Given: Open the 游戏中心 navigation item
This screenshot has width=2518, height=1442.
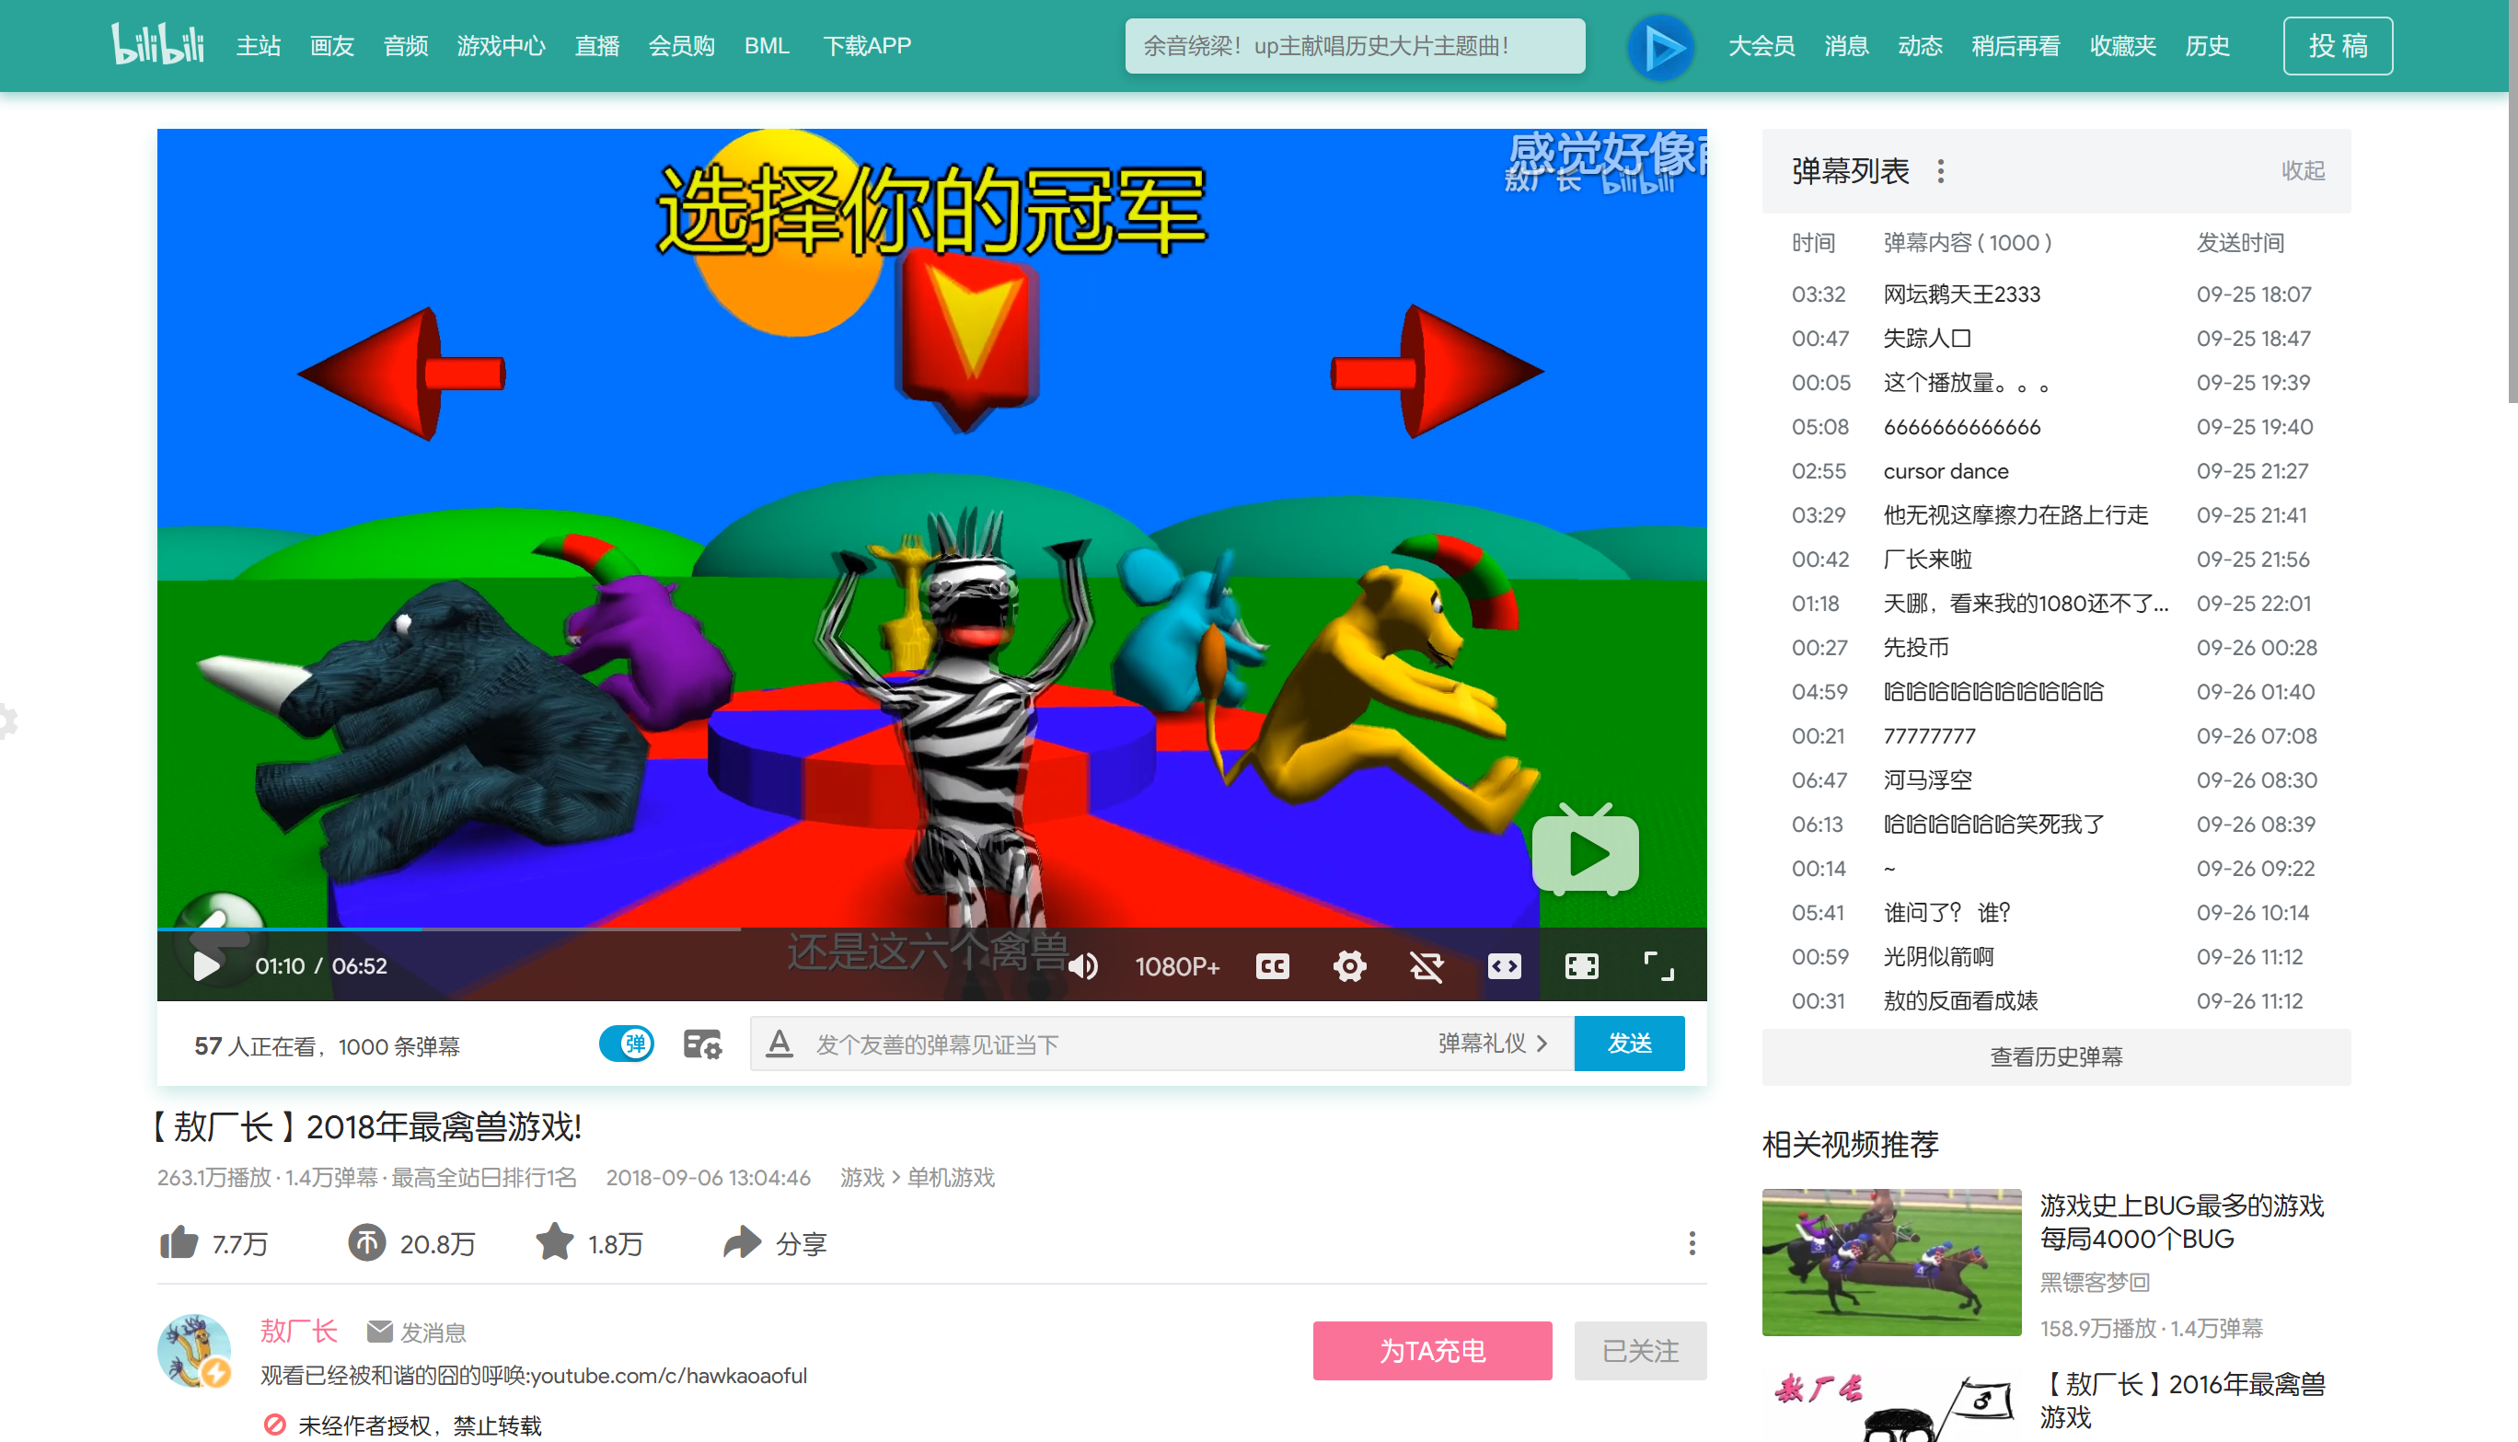Looking at the screenshot, I should (x=501, y=46).
